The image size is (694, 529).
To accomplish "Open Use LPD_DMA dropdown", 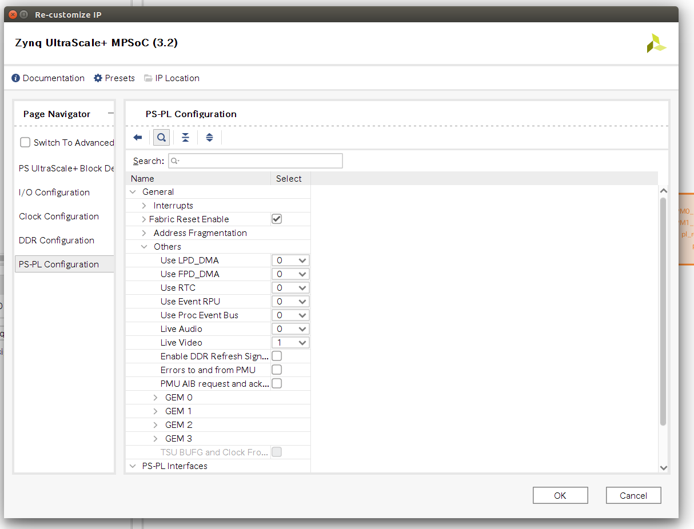I will [290, 261].
